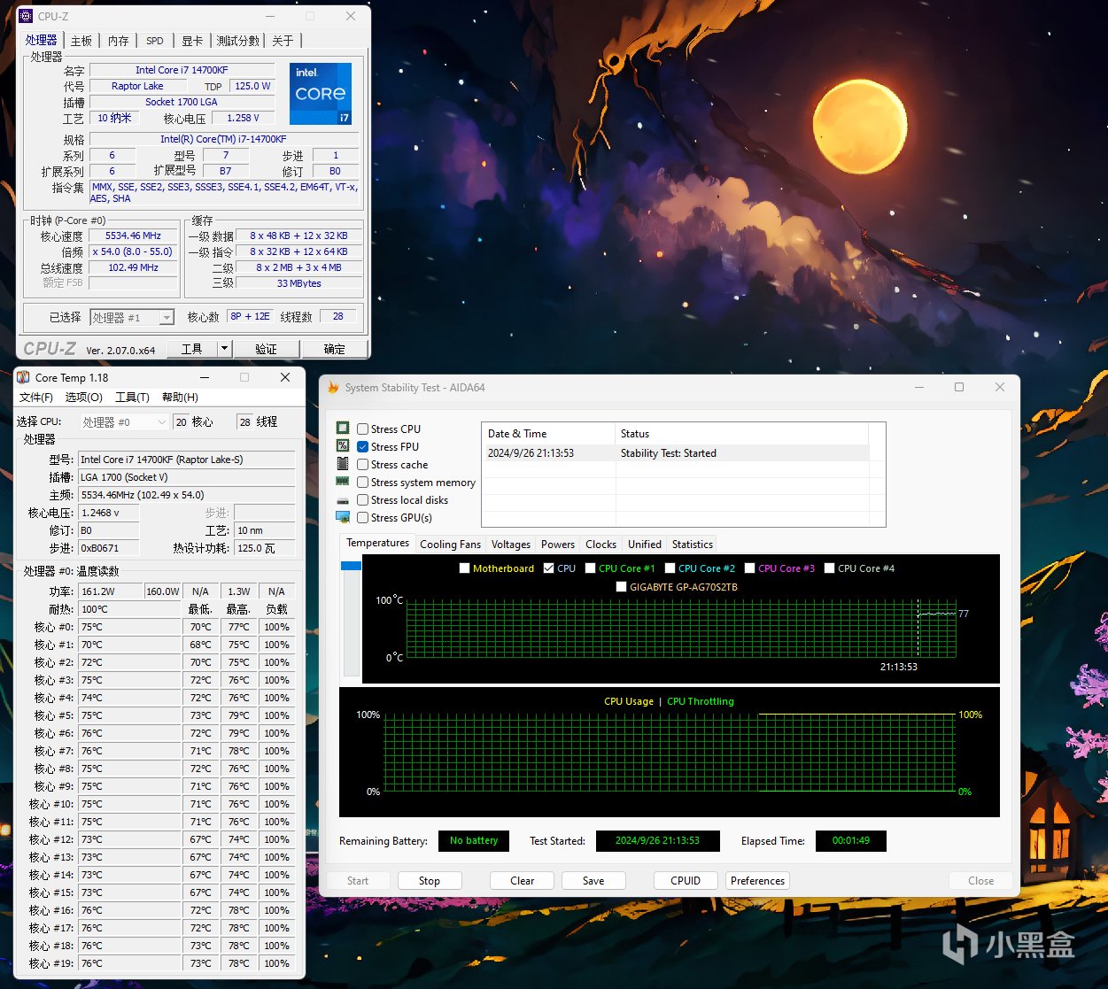Open the Core Temp 选项(O) menu
Image resolution: width=1108 pixels, height=989 pixels.
[x=83, y=398]
